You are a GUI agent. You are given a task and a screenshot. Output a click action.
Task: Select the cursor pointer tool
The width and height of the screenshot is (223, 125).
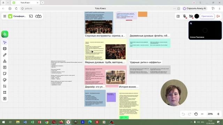(x=5, y=42)
